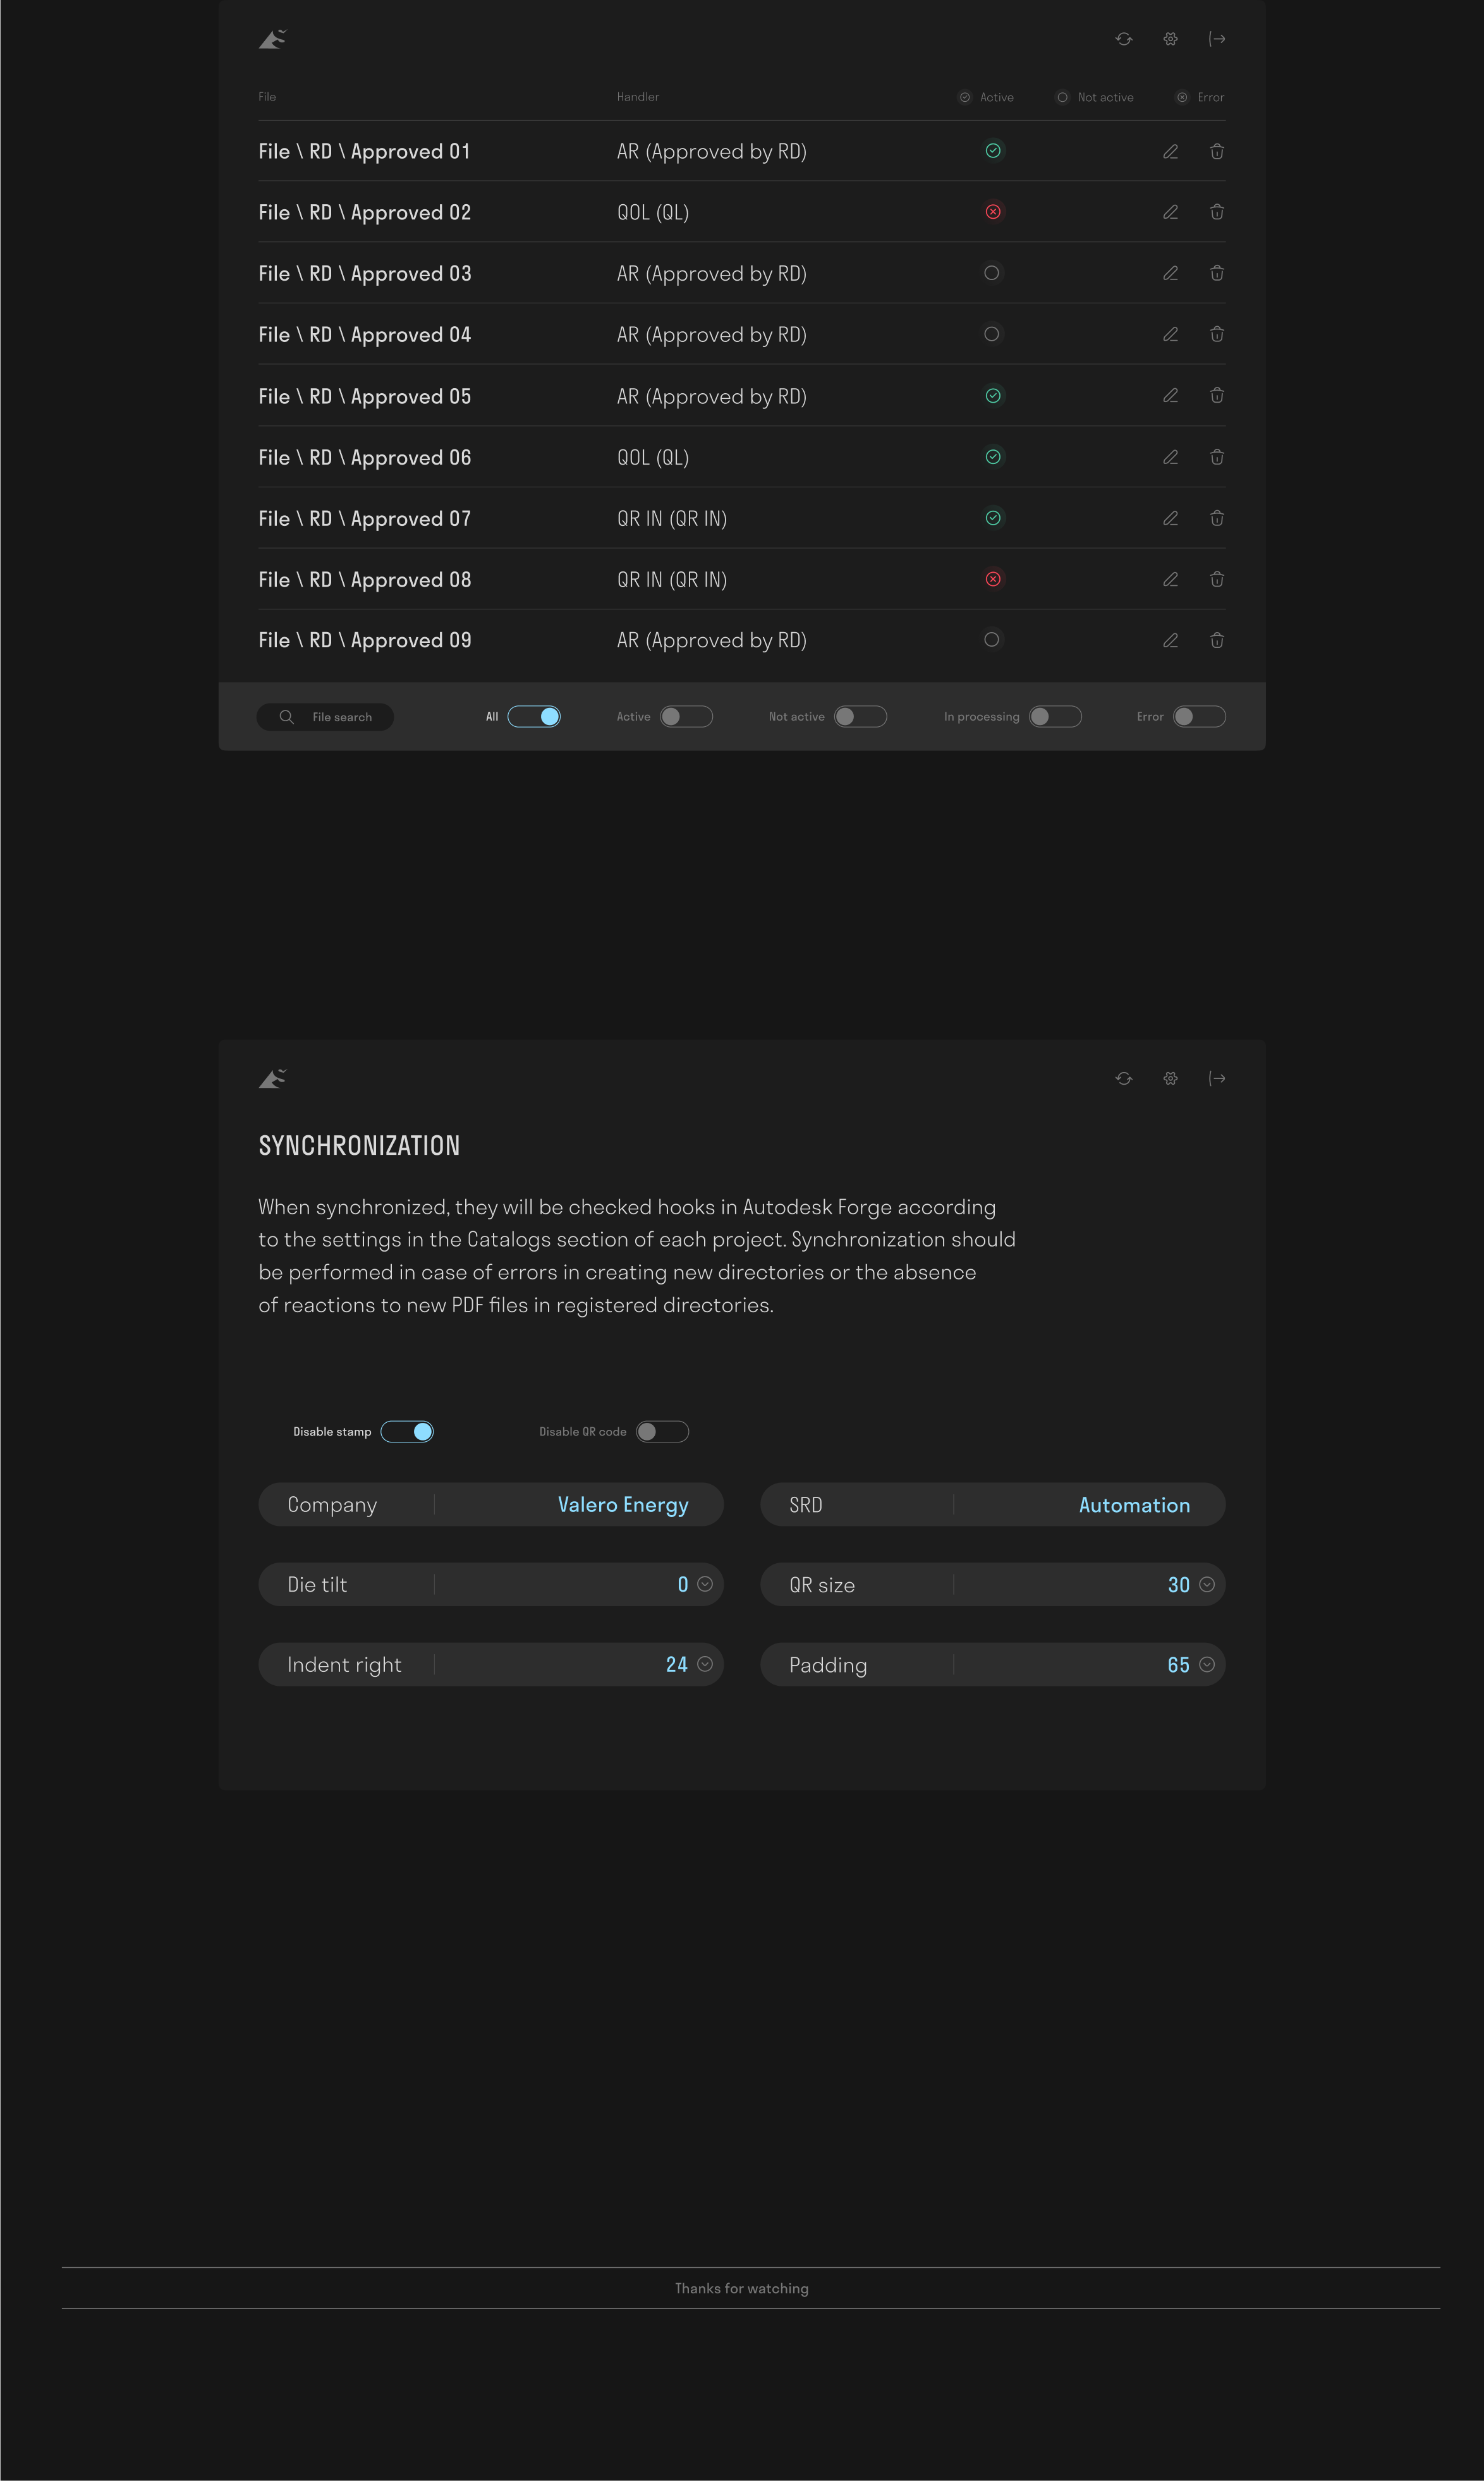
Task: Open settings gear in Synchronization panel
Action: (1170, 1078)
